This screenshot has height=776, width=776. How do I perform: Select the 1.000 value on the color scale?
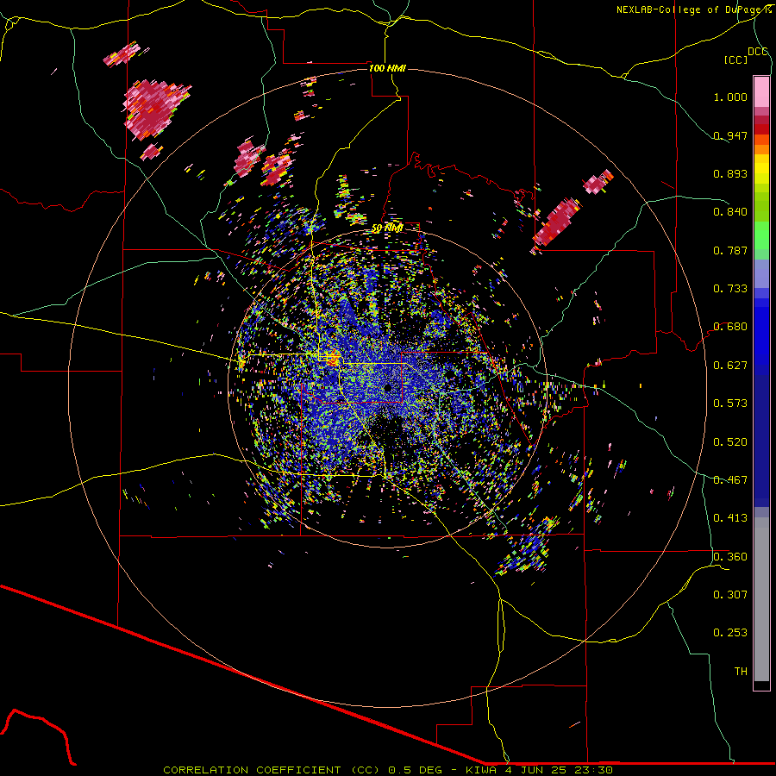click(x=730, y=97)
